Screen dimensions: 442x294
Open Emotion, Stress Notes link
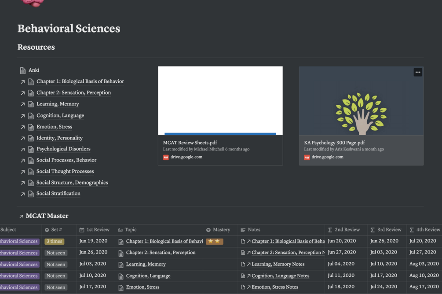275,287
